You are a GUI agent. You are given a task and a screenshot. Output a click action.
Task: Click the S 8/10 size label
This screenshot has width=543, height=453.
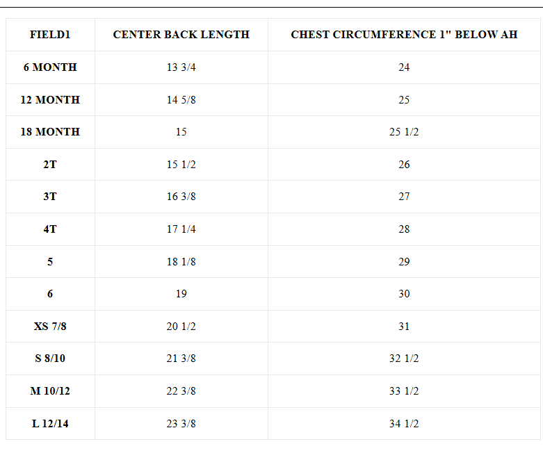coord(50,359)
